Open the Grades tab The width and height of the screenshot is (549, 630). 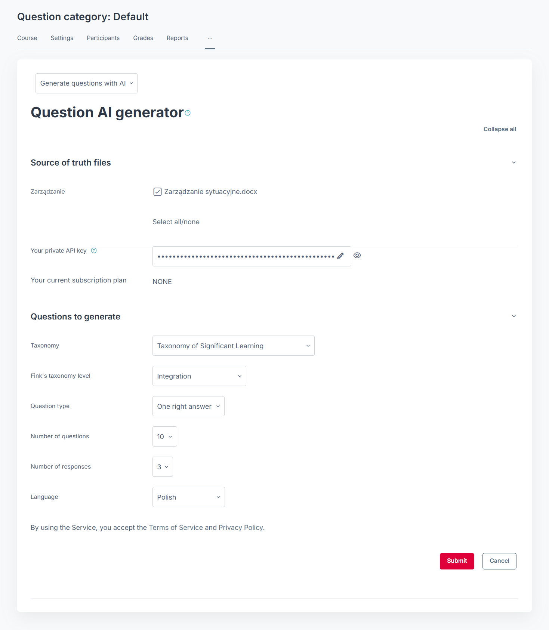143,38
